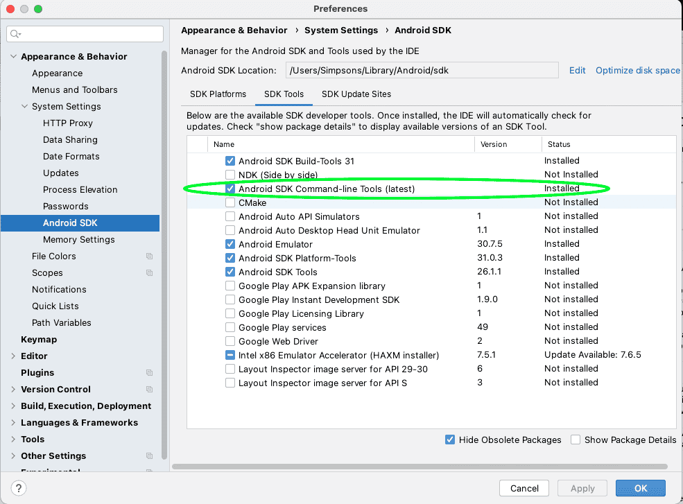Uncheck the Android Emulator checkbox
Viewport: 683px width, 504px height.
230,244
